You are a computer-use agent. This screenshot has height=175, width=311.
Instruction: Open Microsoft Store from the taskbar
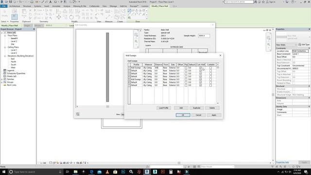[115, 172]
